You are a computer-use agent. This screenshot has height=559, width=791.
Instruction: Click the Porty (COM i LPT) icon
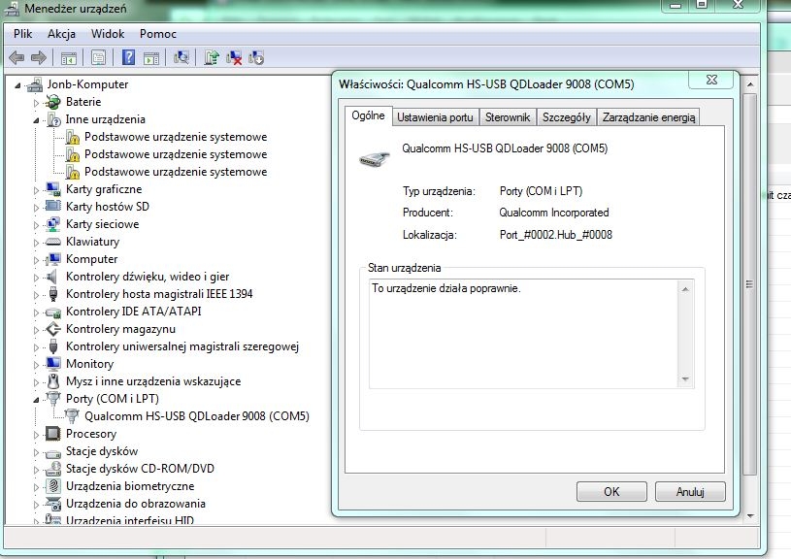[53, 399]
